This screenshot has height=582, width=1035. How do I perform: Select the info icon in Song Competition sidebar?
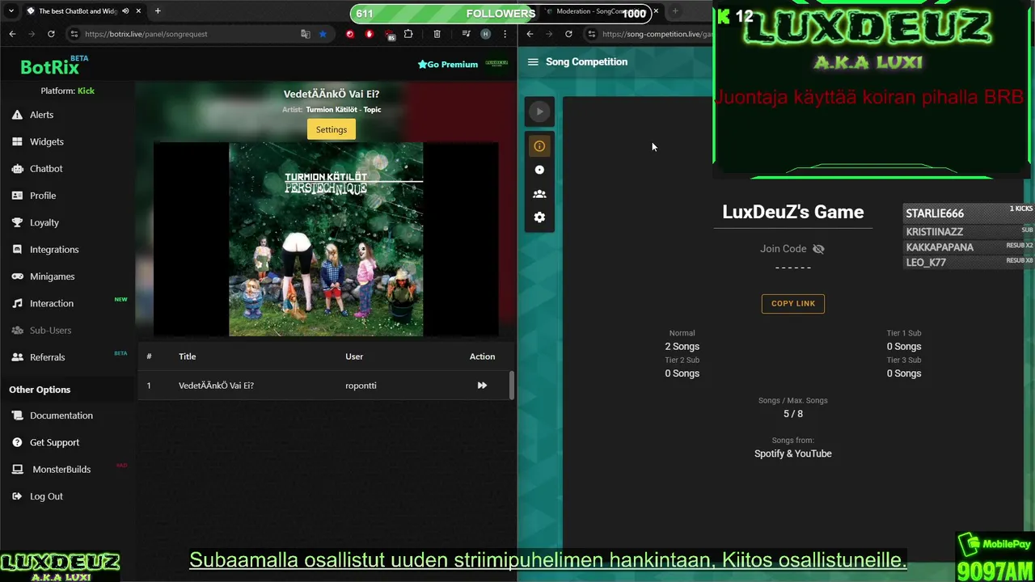pyautogui.click(x=539, y=146)
